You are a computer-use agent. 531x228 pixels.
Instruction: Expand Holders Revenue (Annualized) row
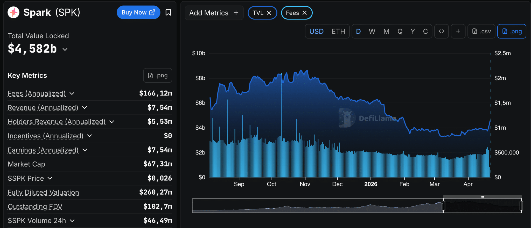pyautogui.click(x=112, y=122)
